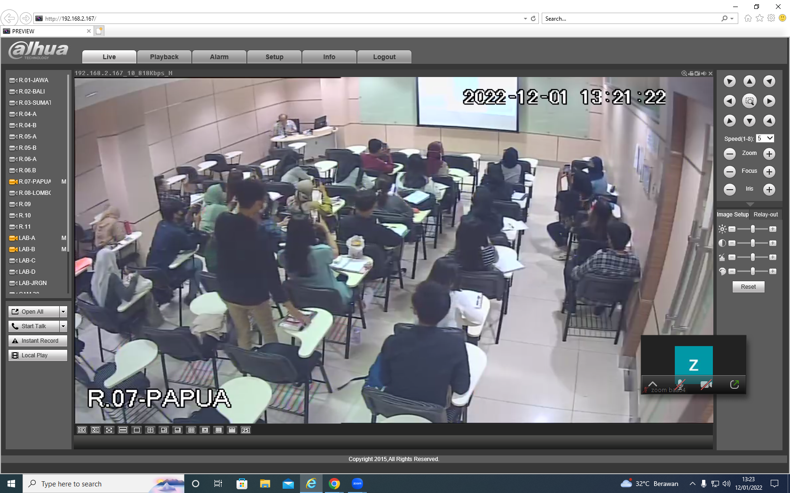Click the digital zoom icon above video
790x493 pixels.
click(x=684, y=73)
